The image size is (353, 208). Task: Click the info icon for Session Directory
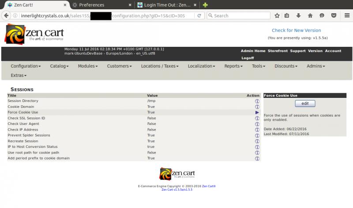257,101
